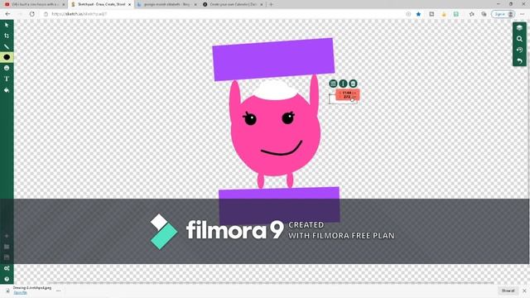Click the Open file link in downloads bar
This screenshot has height=298, width=530.
20,292
